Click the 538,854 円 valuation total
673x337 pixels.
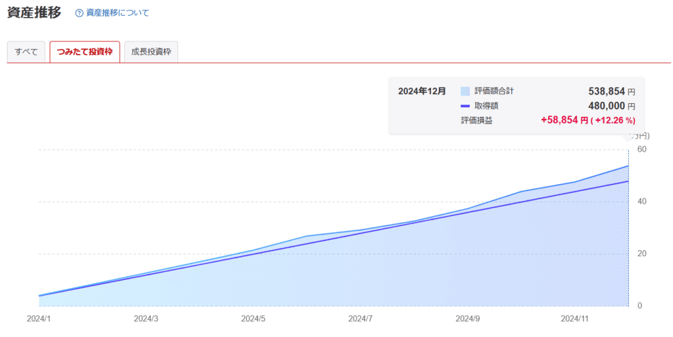coord(611,91)
